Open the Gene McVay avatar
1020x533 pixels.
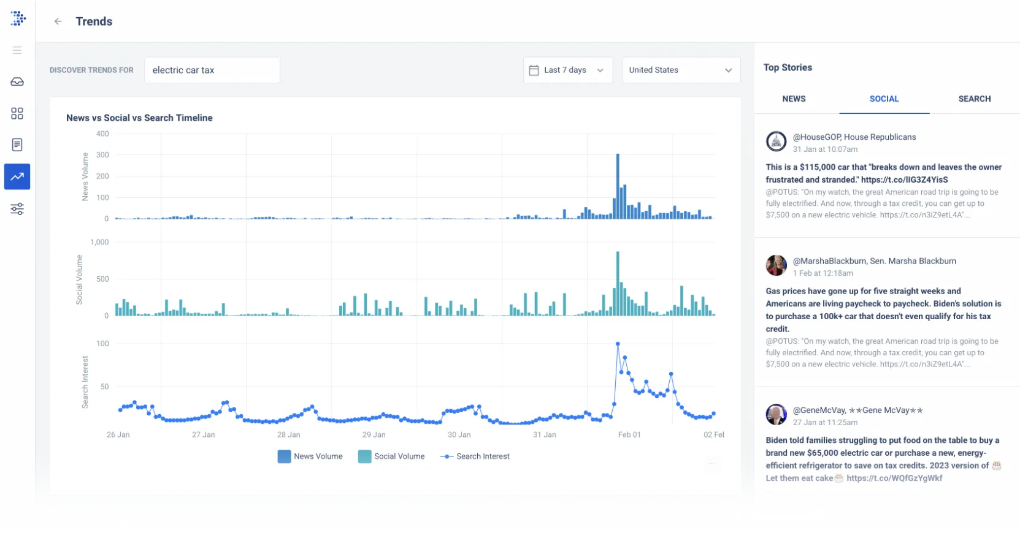coord(776,414)
